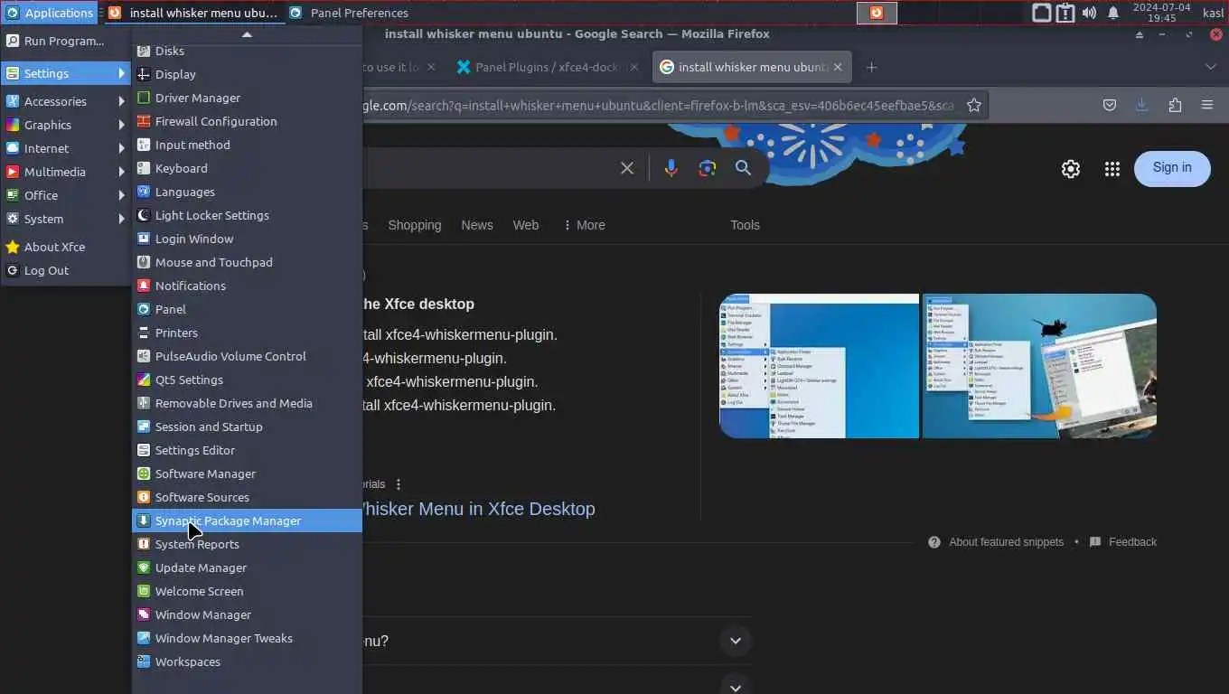The height and width of the screenshot is (694, 1229).
Task: Expand the Office submenu
Action: pos(66,195)
